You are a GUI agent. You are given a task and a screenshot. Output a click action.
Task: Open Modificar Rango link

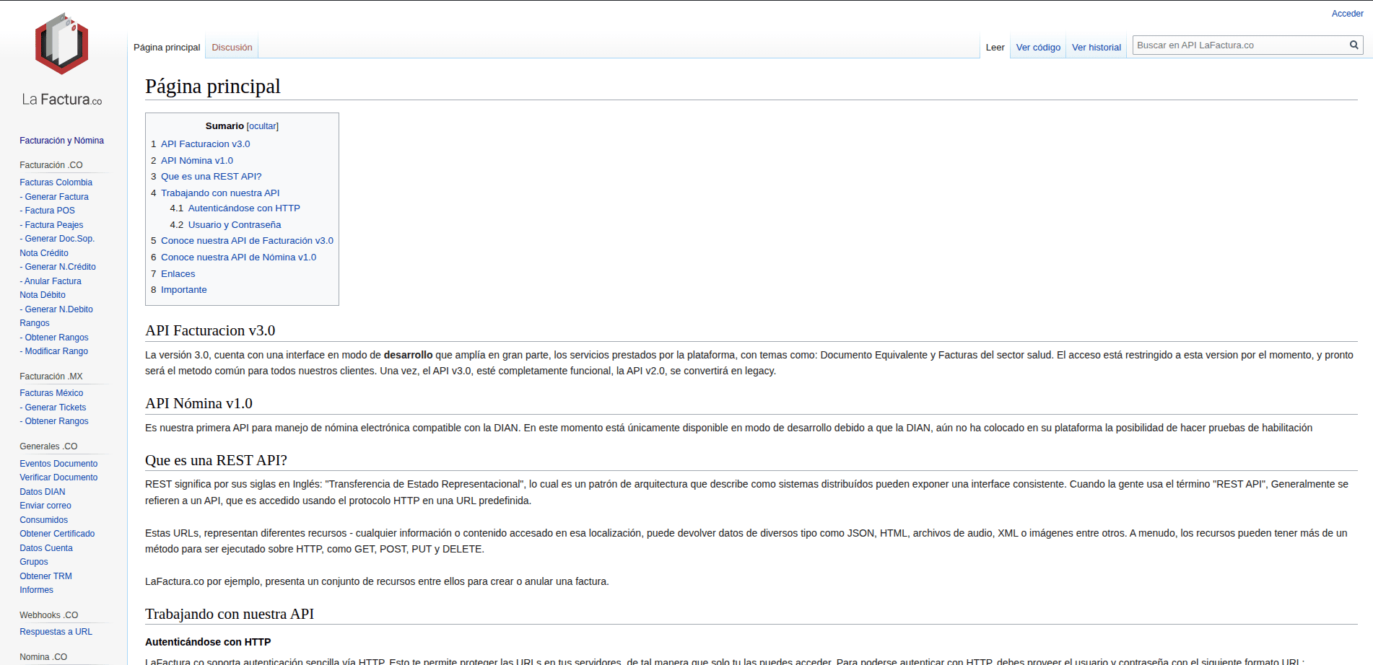tap(54, 351)
